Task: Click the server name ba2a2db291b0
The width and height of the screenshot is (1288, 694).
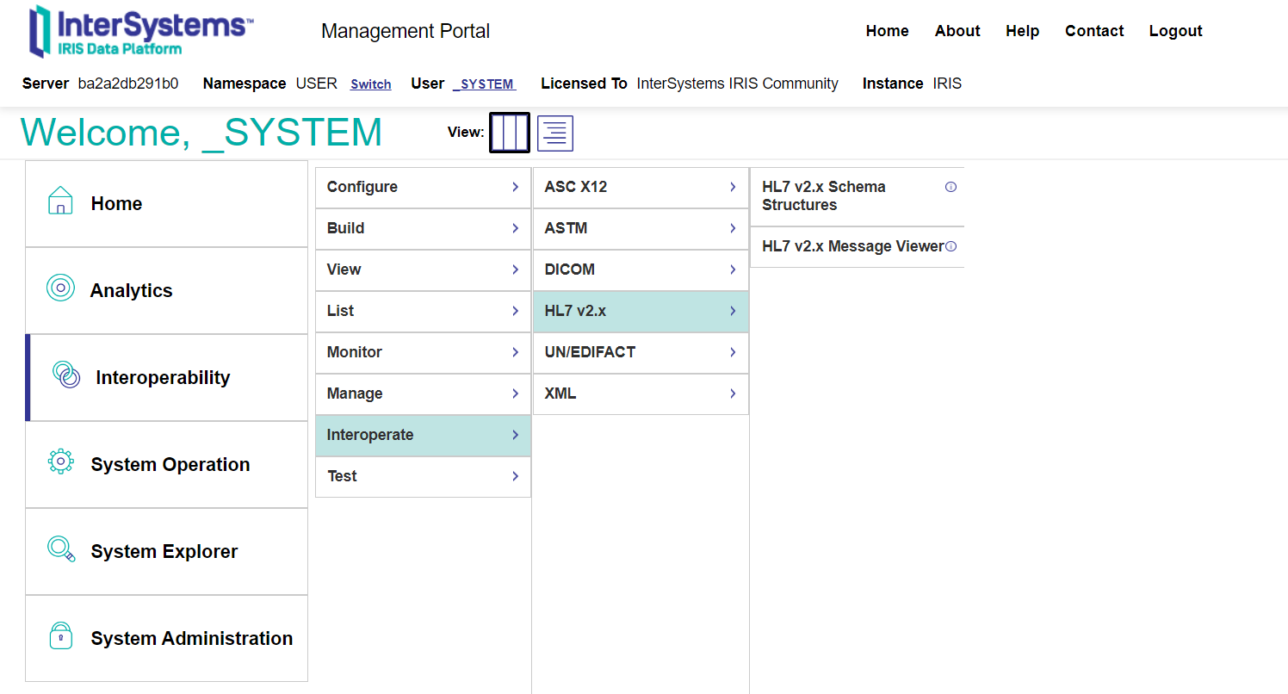Action: [x=128, y=84]
